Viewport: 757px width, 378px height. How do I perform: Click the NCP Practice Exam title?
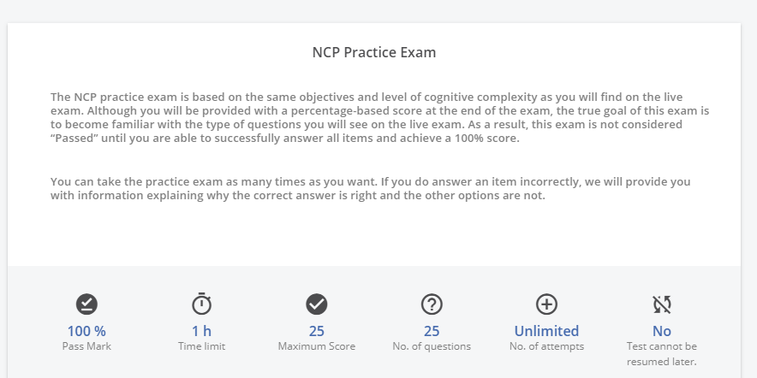tap(374, 52)
